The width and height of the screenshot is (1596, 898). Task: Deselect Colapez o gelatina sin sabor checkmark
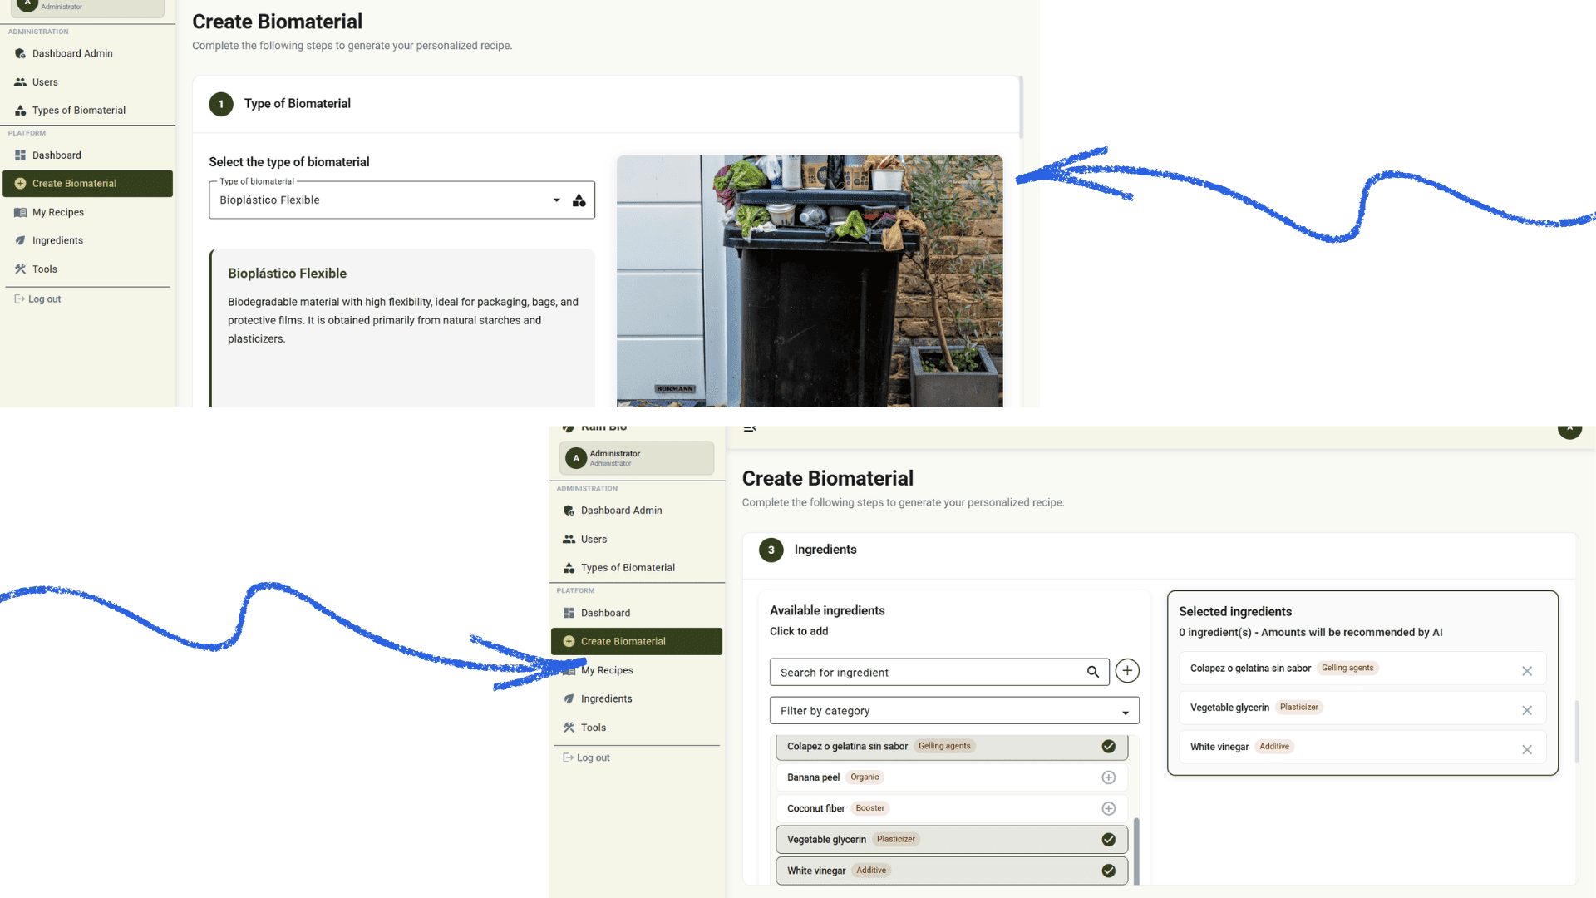(x=1109, y=747)
